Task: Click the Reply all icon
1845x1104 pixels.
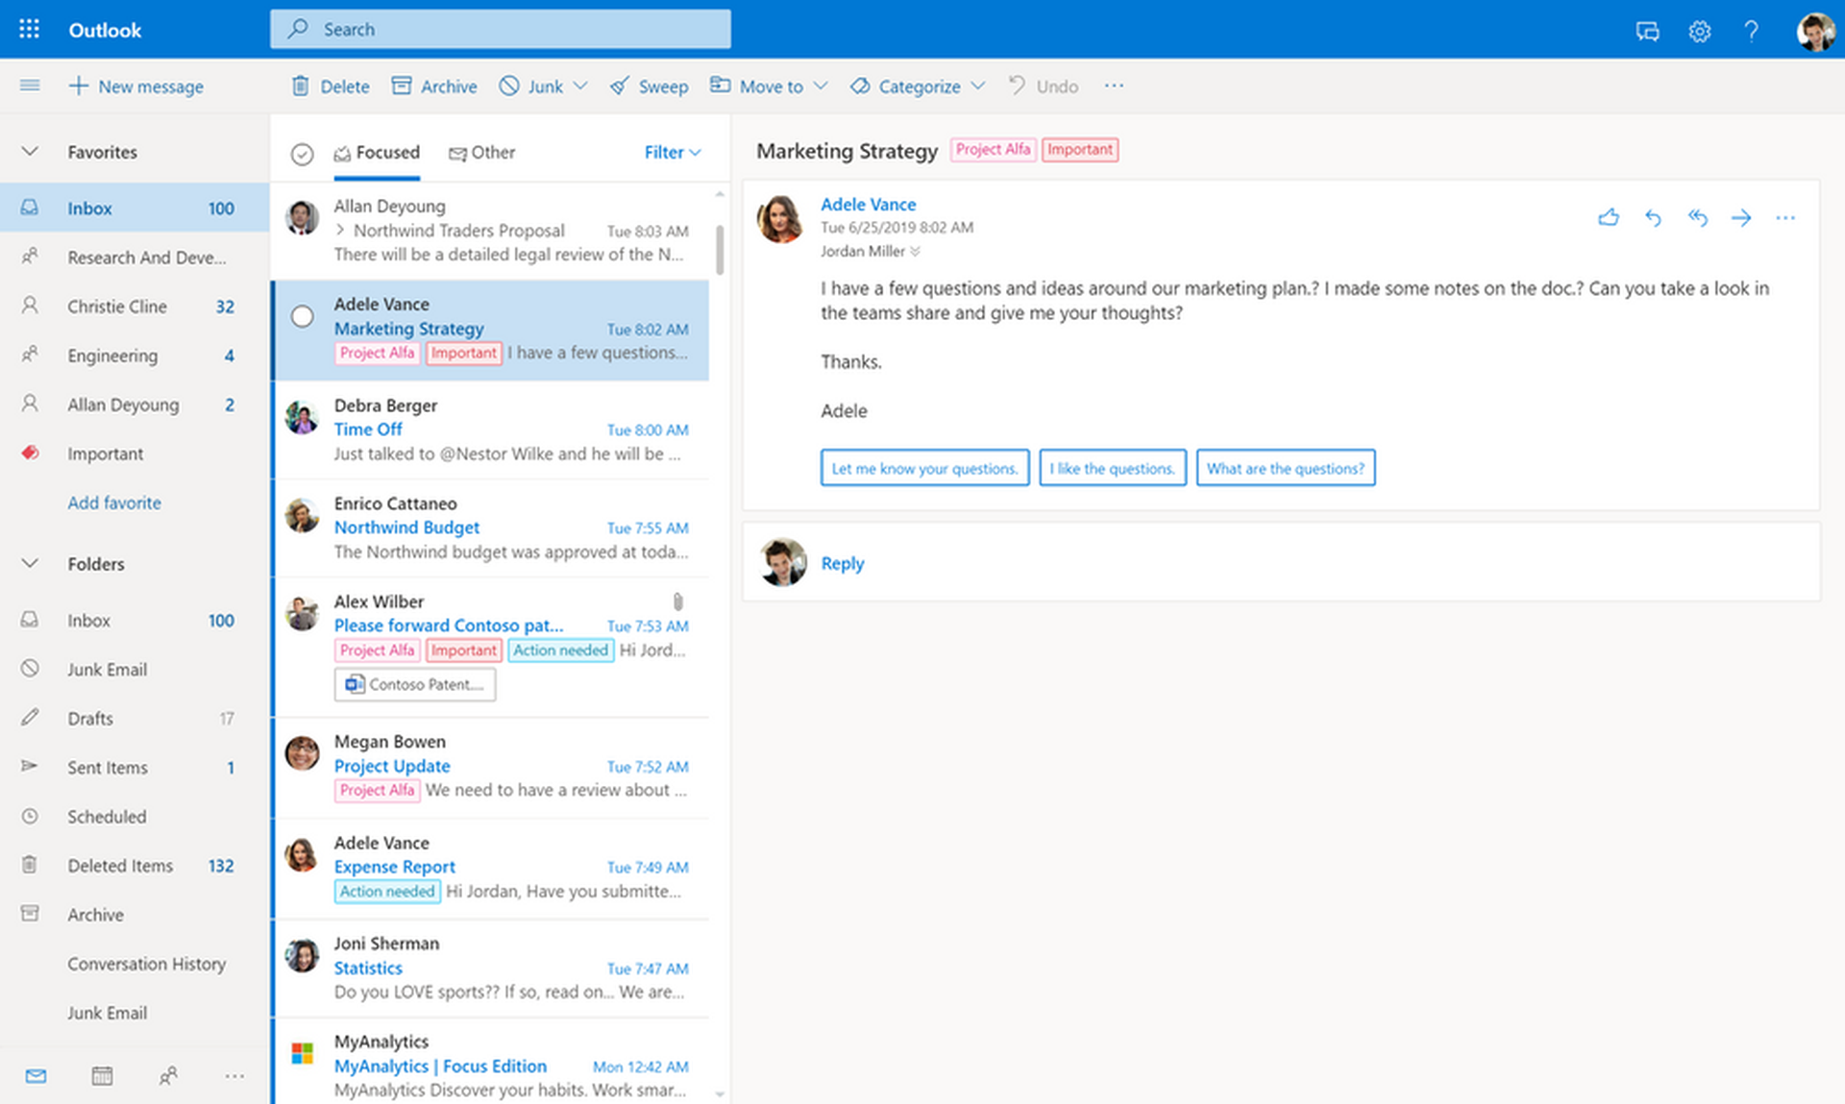Action: point(1697,217)
